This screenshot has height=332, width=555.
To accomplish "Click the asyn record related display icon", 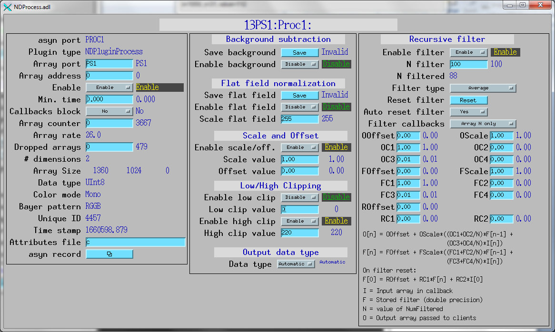I will tap(109, 254).
